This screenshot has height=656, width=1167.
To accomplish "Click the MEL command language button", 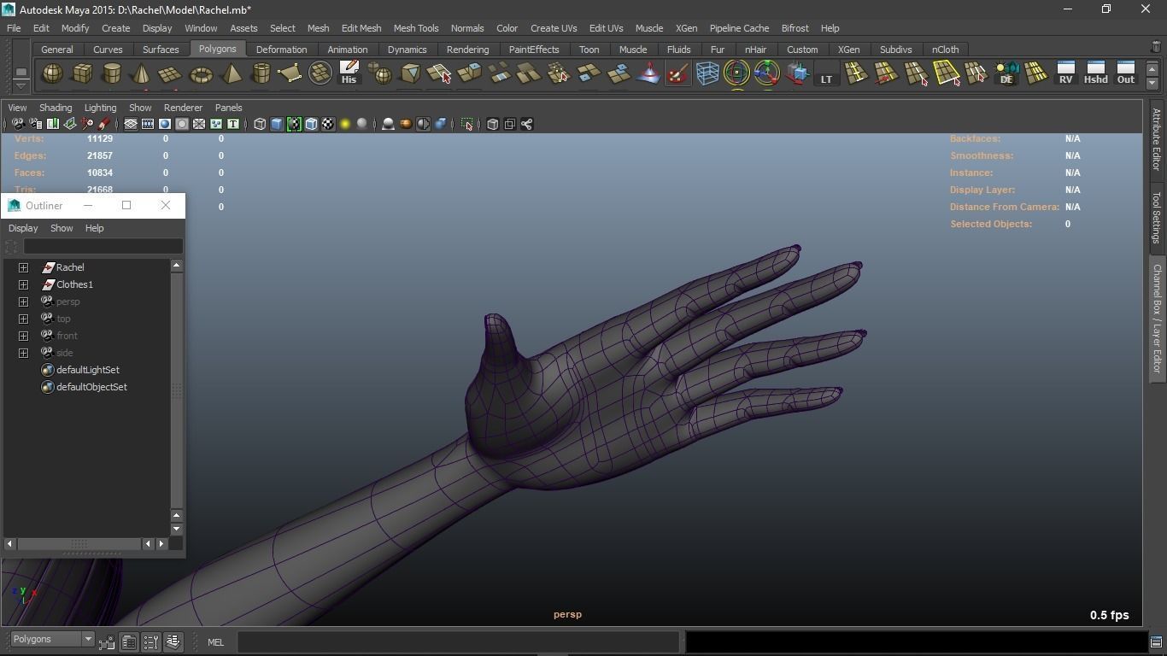I will [x=215, y=642].
